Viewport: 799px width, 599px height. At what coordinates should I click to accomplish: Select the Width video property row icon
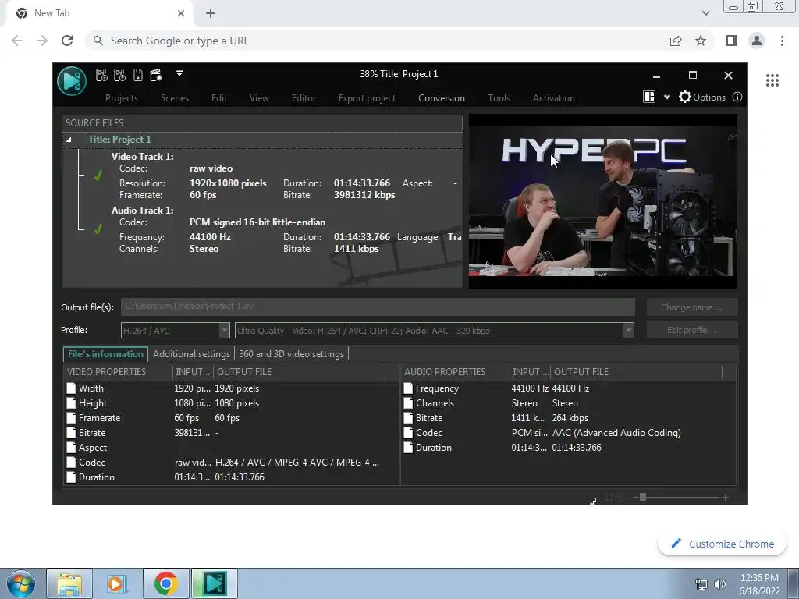coord(71,388)
